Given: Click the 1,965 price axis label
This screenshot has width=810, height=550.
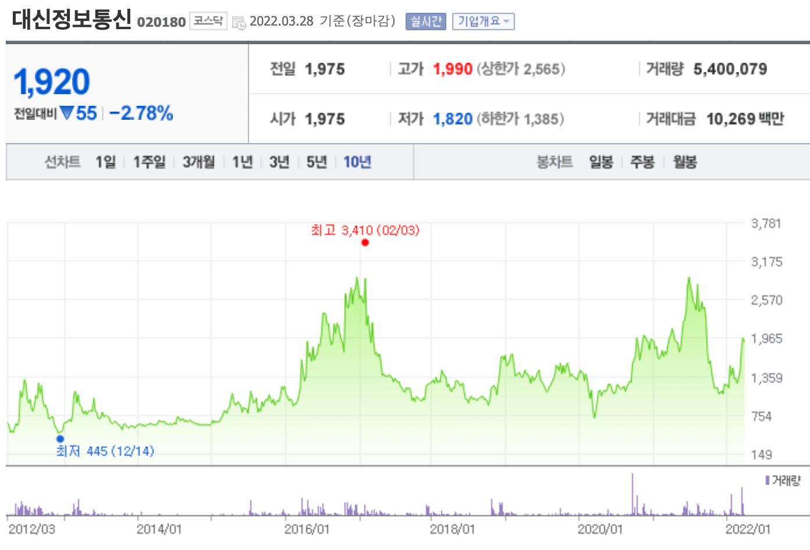Looking at the screenshot, I should tap(766, 338).
